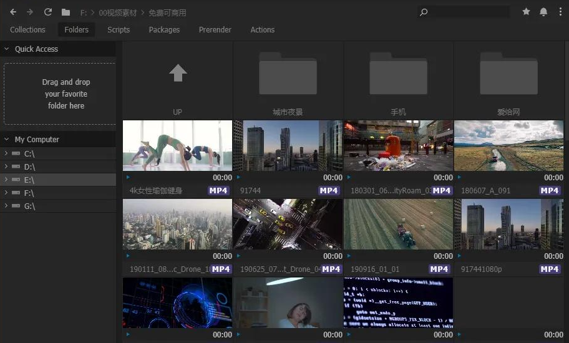569x343 pixels.
Task: Select the D:\ drive in the tree
Action: [29, 167]
